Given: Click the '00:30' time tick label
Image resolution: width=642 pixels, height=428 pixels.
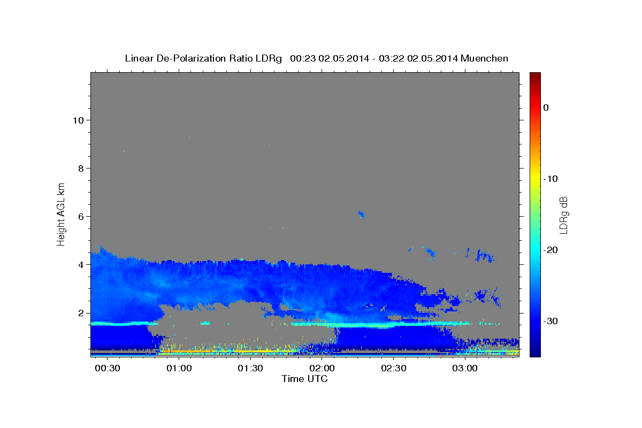Looking at the screenshot, I should [108, 369].
